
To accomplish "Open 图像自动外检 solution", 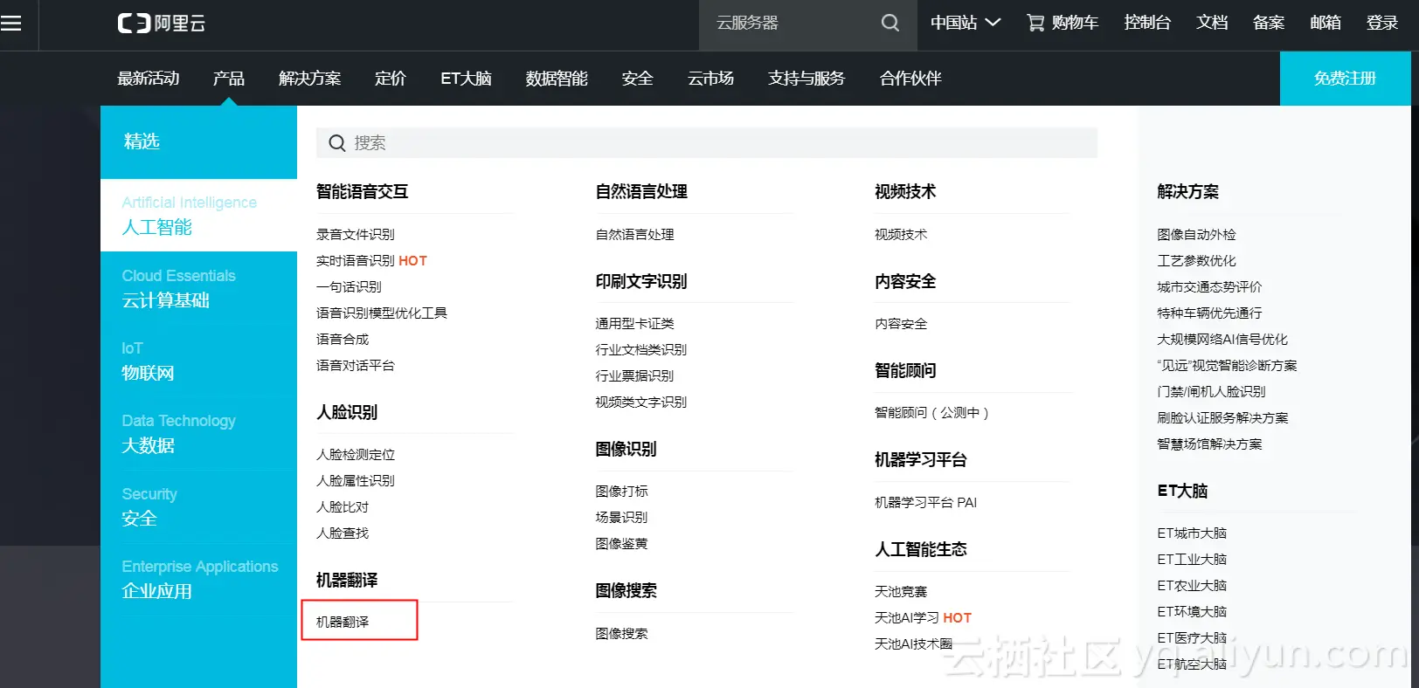I will tap(1196, 235).
